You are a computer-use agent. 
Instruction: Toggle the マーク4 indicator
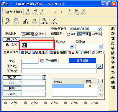coord(65,103)
